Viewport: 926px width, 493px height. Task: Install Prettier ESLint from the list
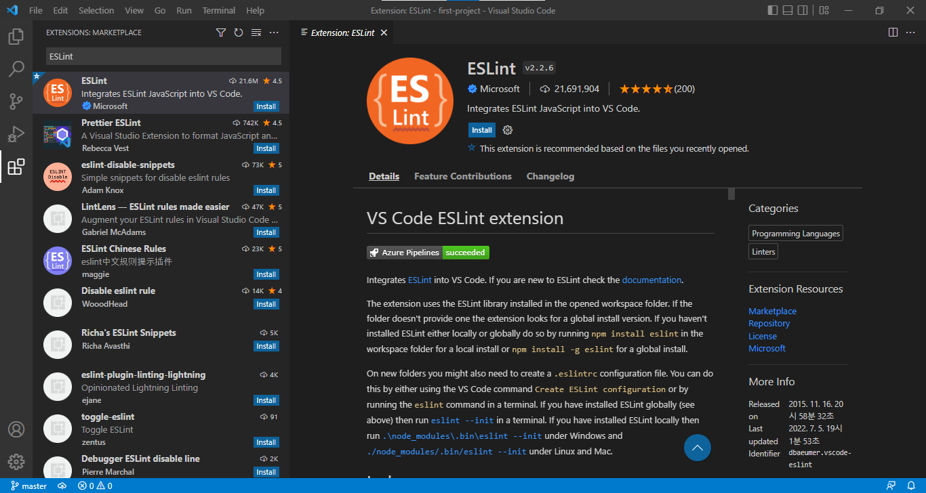pyautogui.click(x=266, y=148)
